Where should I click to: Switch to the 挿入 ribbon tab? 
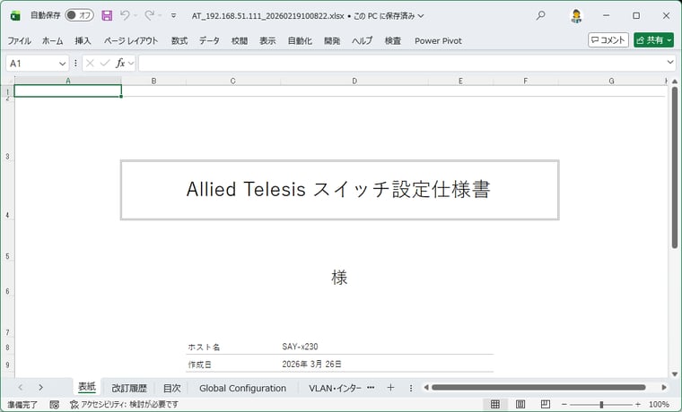[83, 41]
